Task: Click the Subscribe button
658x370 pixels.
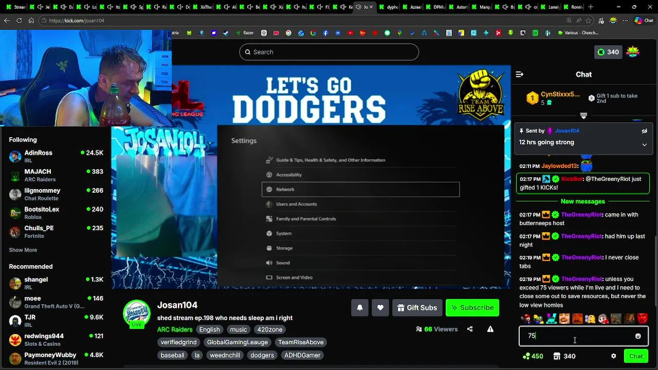Action: (x=472, y=307)
